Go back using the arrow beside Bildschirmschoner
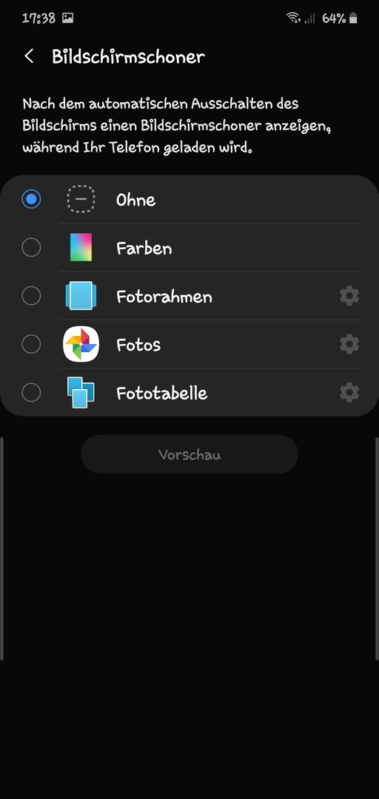The image size is (379, 799). [x=29, y=56]
